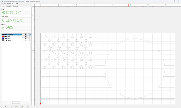Click the blue layer color swatch
Viewport: 181px width, 108px height.
pyautogui.click(x=3, y=38)
